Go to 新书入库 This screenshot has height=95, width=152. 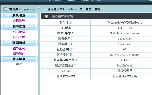(19, 37)
